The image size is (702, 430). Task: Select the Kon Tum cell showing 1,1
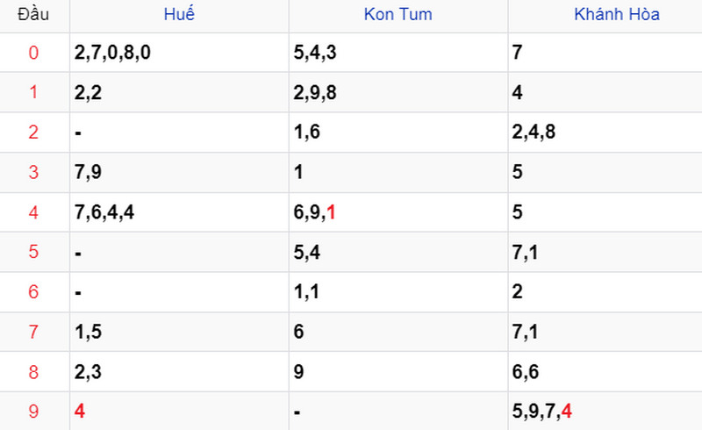click(398, 292)
